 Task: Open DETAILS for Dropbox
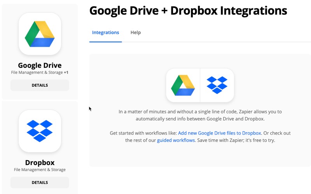tap(40, 182)
